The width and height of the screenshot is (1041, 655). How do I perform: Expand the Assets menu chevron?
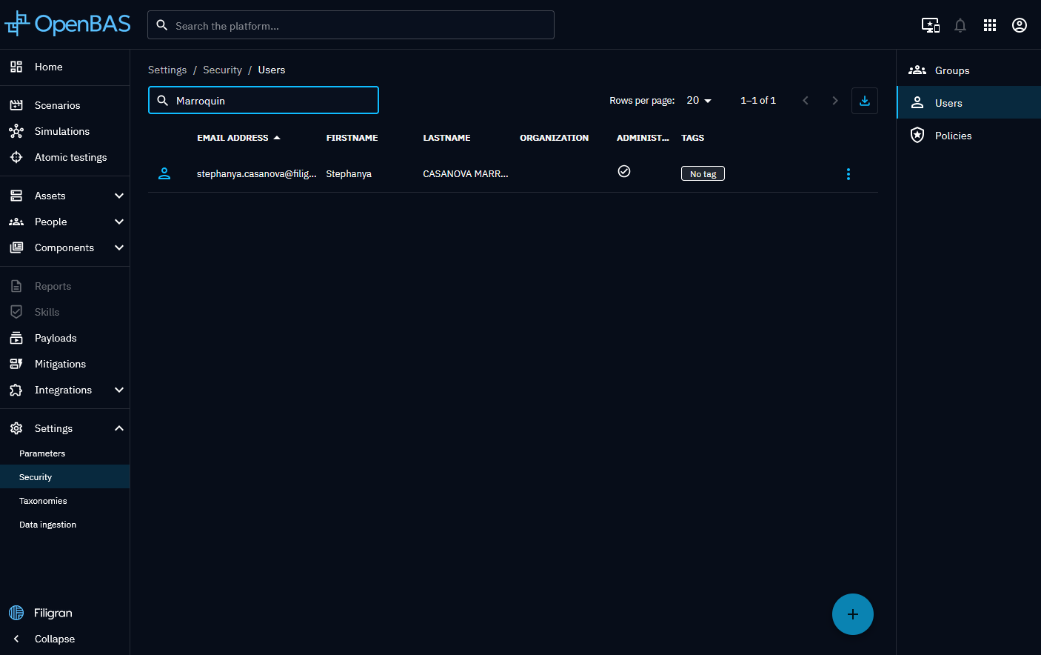[x=119, y=196]
